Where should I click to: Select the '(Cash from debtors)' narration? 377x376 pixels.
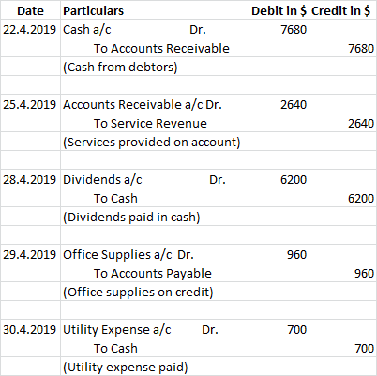155,67
